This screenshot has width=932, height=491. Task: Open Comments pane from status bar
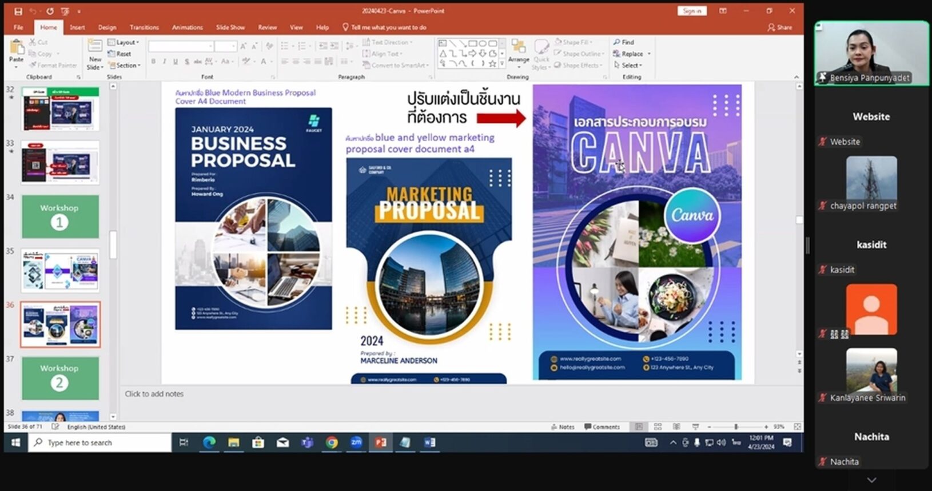(602, 427)
